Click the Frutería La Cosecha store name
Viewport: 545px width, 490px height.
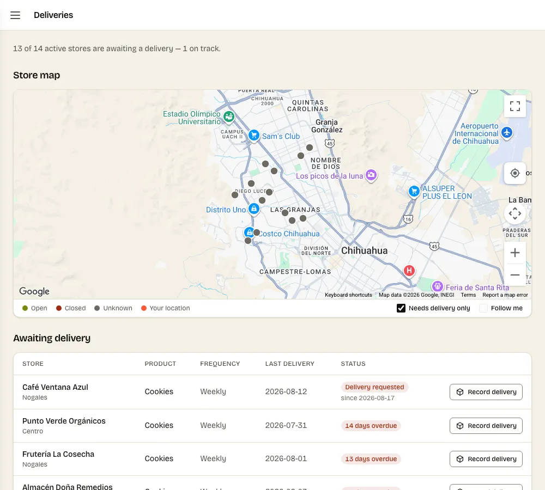click(x=58, y=454)
